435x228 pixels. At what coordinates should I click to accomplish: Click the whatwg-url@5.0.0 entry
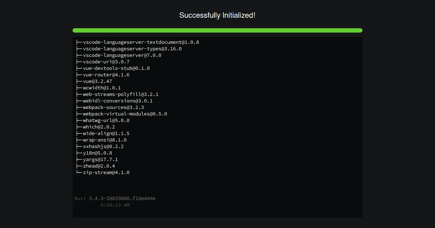pos(103,121)
